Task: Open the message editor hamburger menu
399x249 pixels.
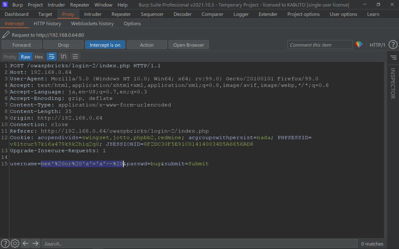Action: (75, 56)
